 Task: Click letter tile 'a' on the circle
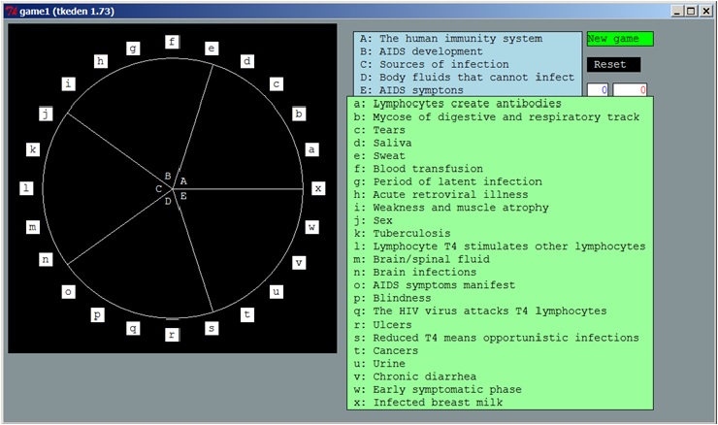click(x=311, y=149)
